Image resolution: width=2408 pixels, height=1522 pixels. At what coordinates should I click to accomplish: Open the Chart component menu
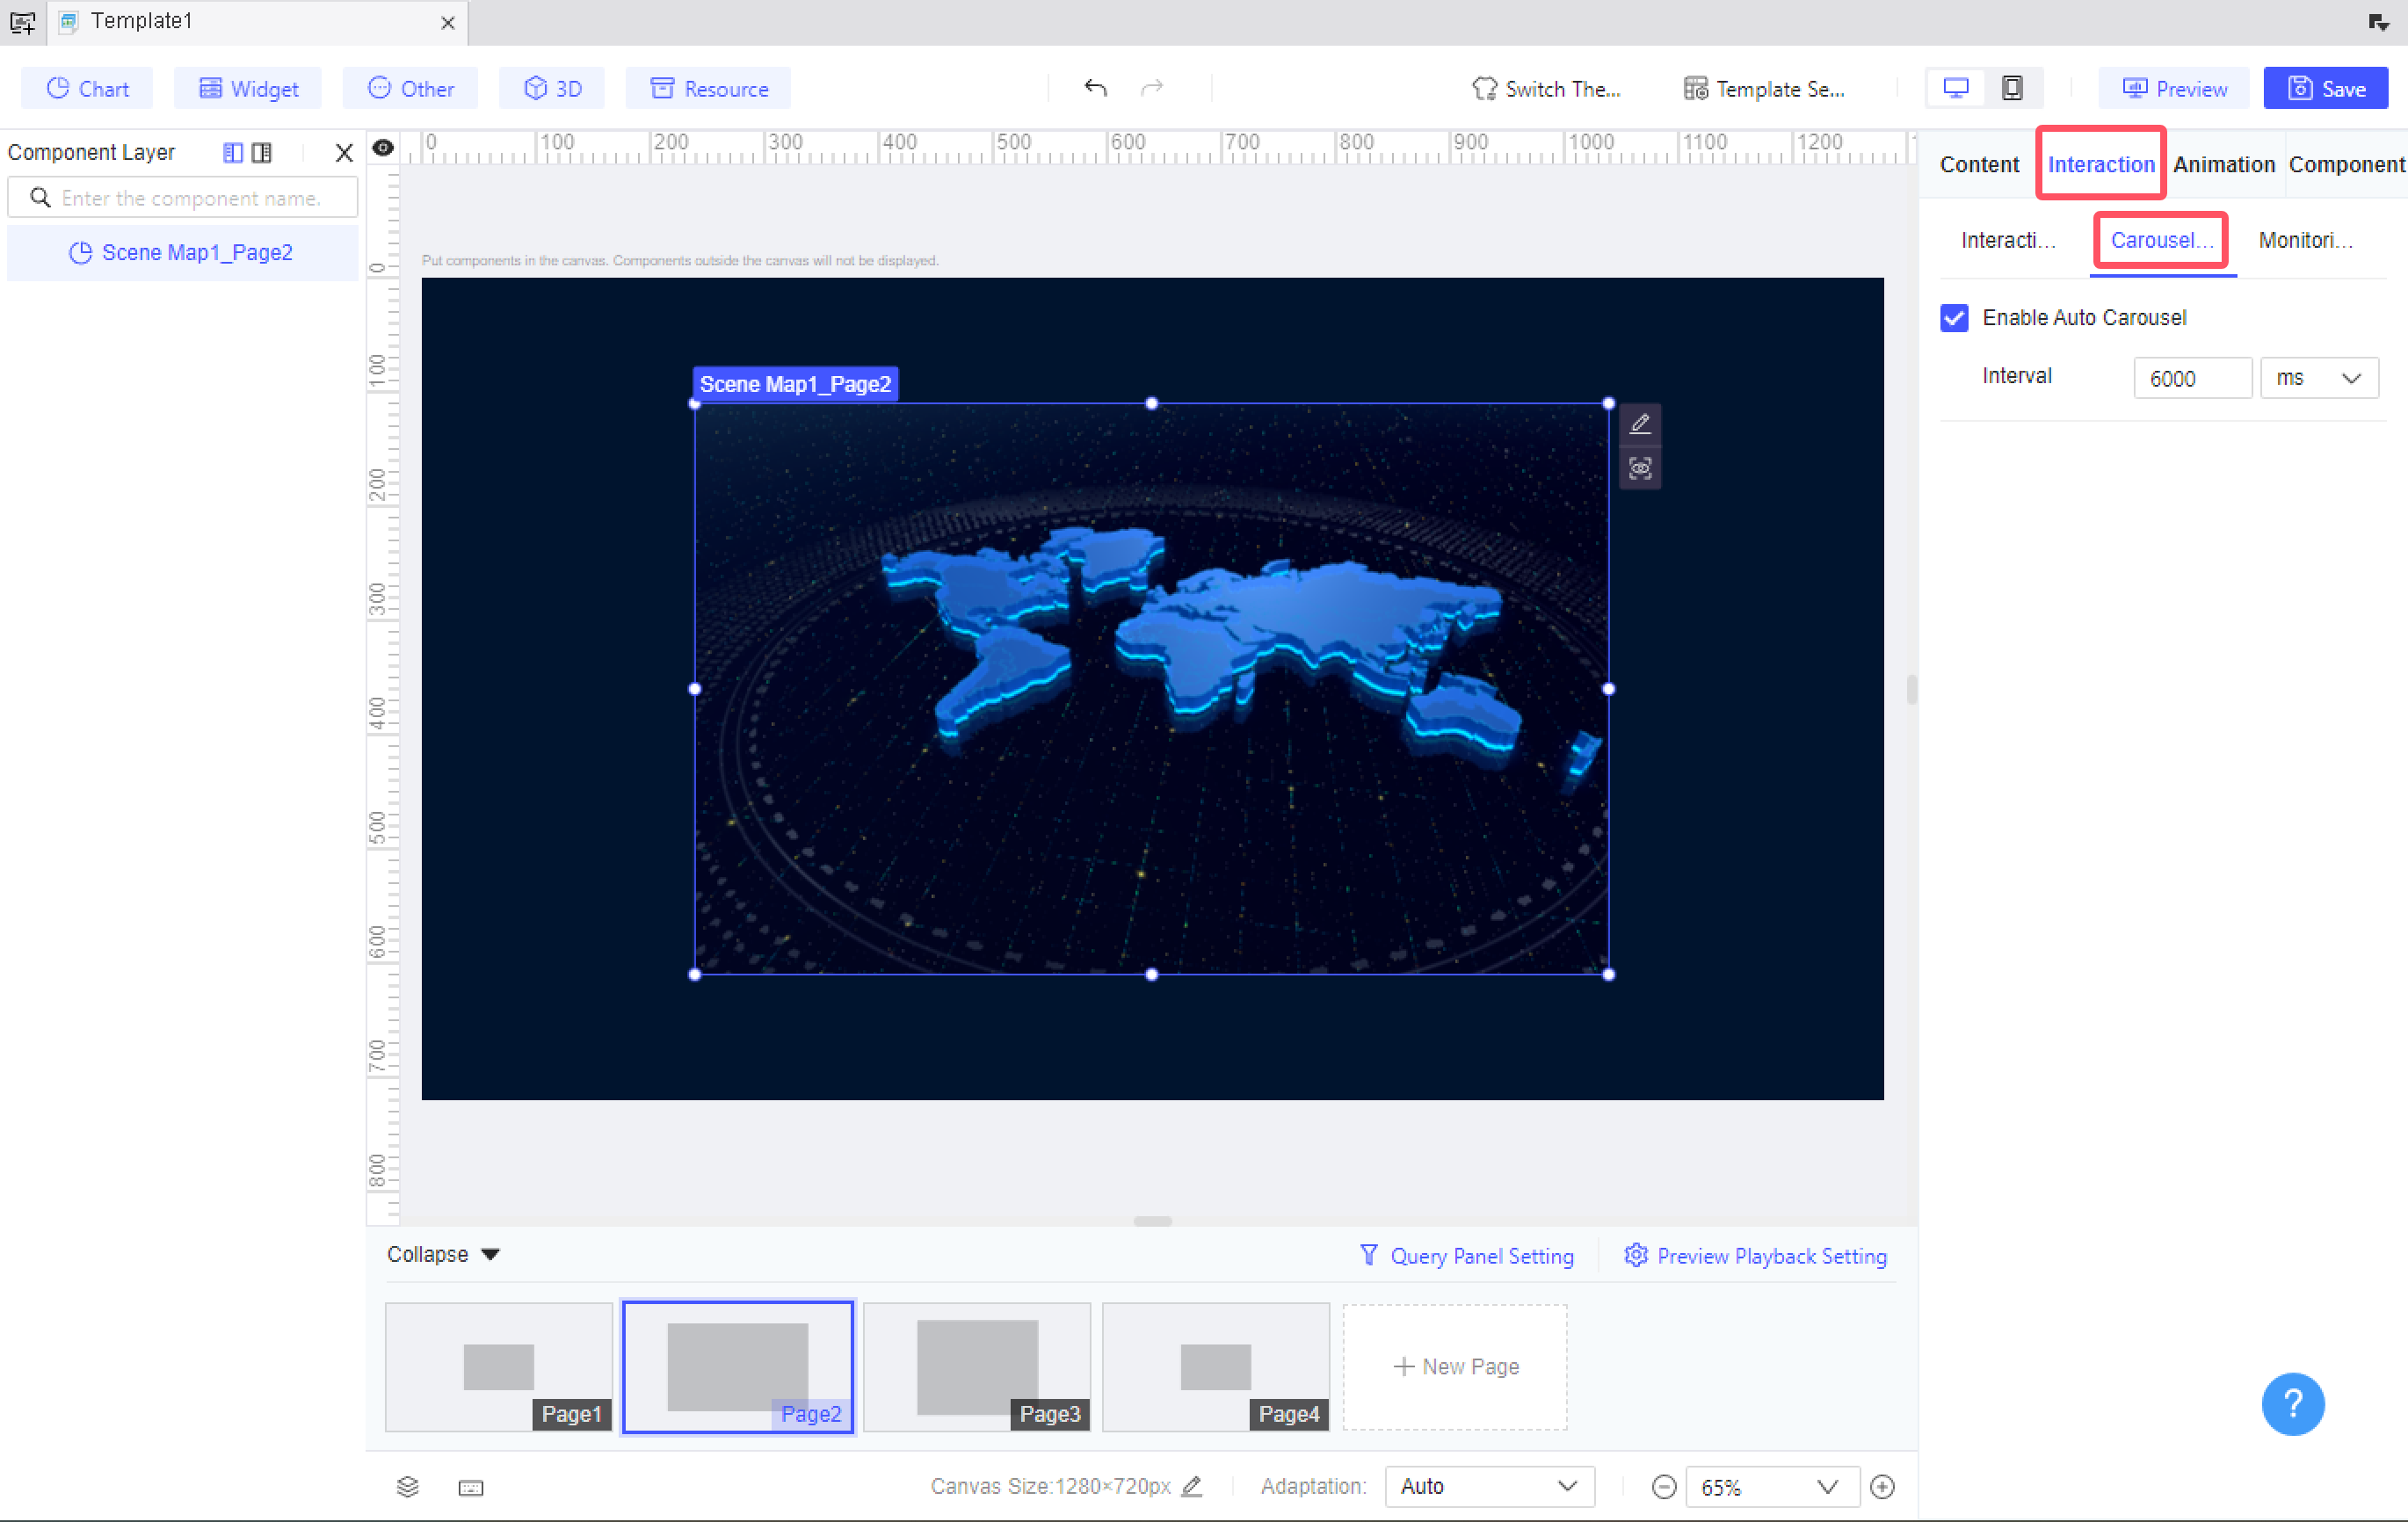87,89
